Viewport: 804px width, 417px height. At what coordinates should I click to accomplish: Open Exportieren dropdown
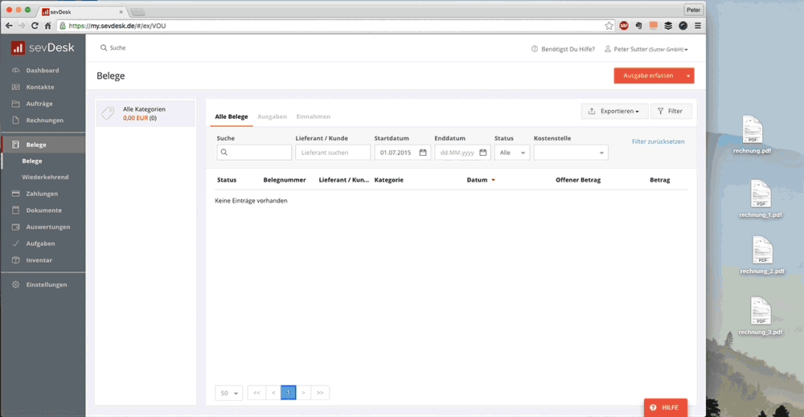pyautogui.click(x=614, y=111)
